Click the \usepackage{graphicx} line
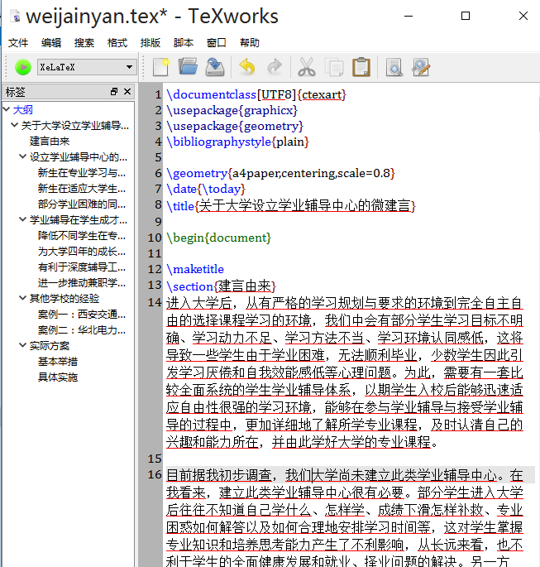This screenshot has height=567, width=540. point(232,110)
